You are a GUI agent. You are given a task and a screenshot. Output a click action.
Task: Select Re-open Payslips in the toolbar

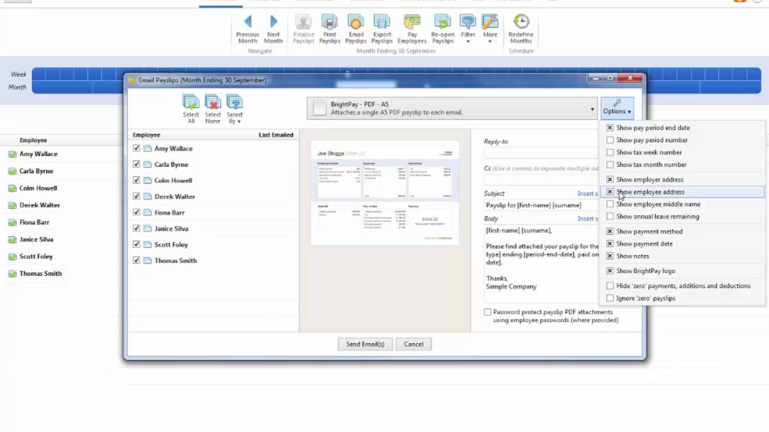coord(443,29)
